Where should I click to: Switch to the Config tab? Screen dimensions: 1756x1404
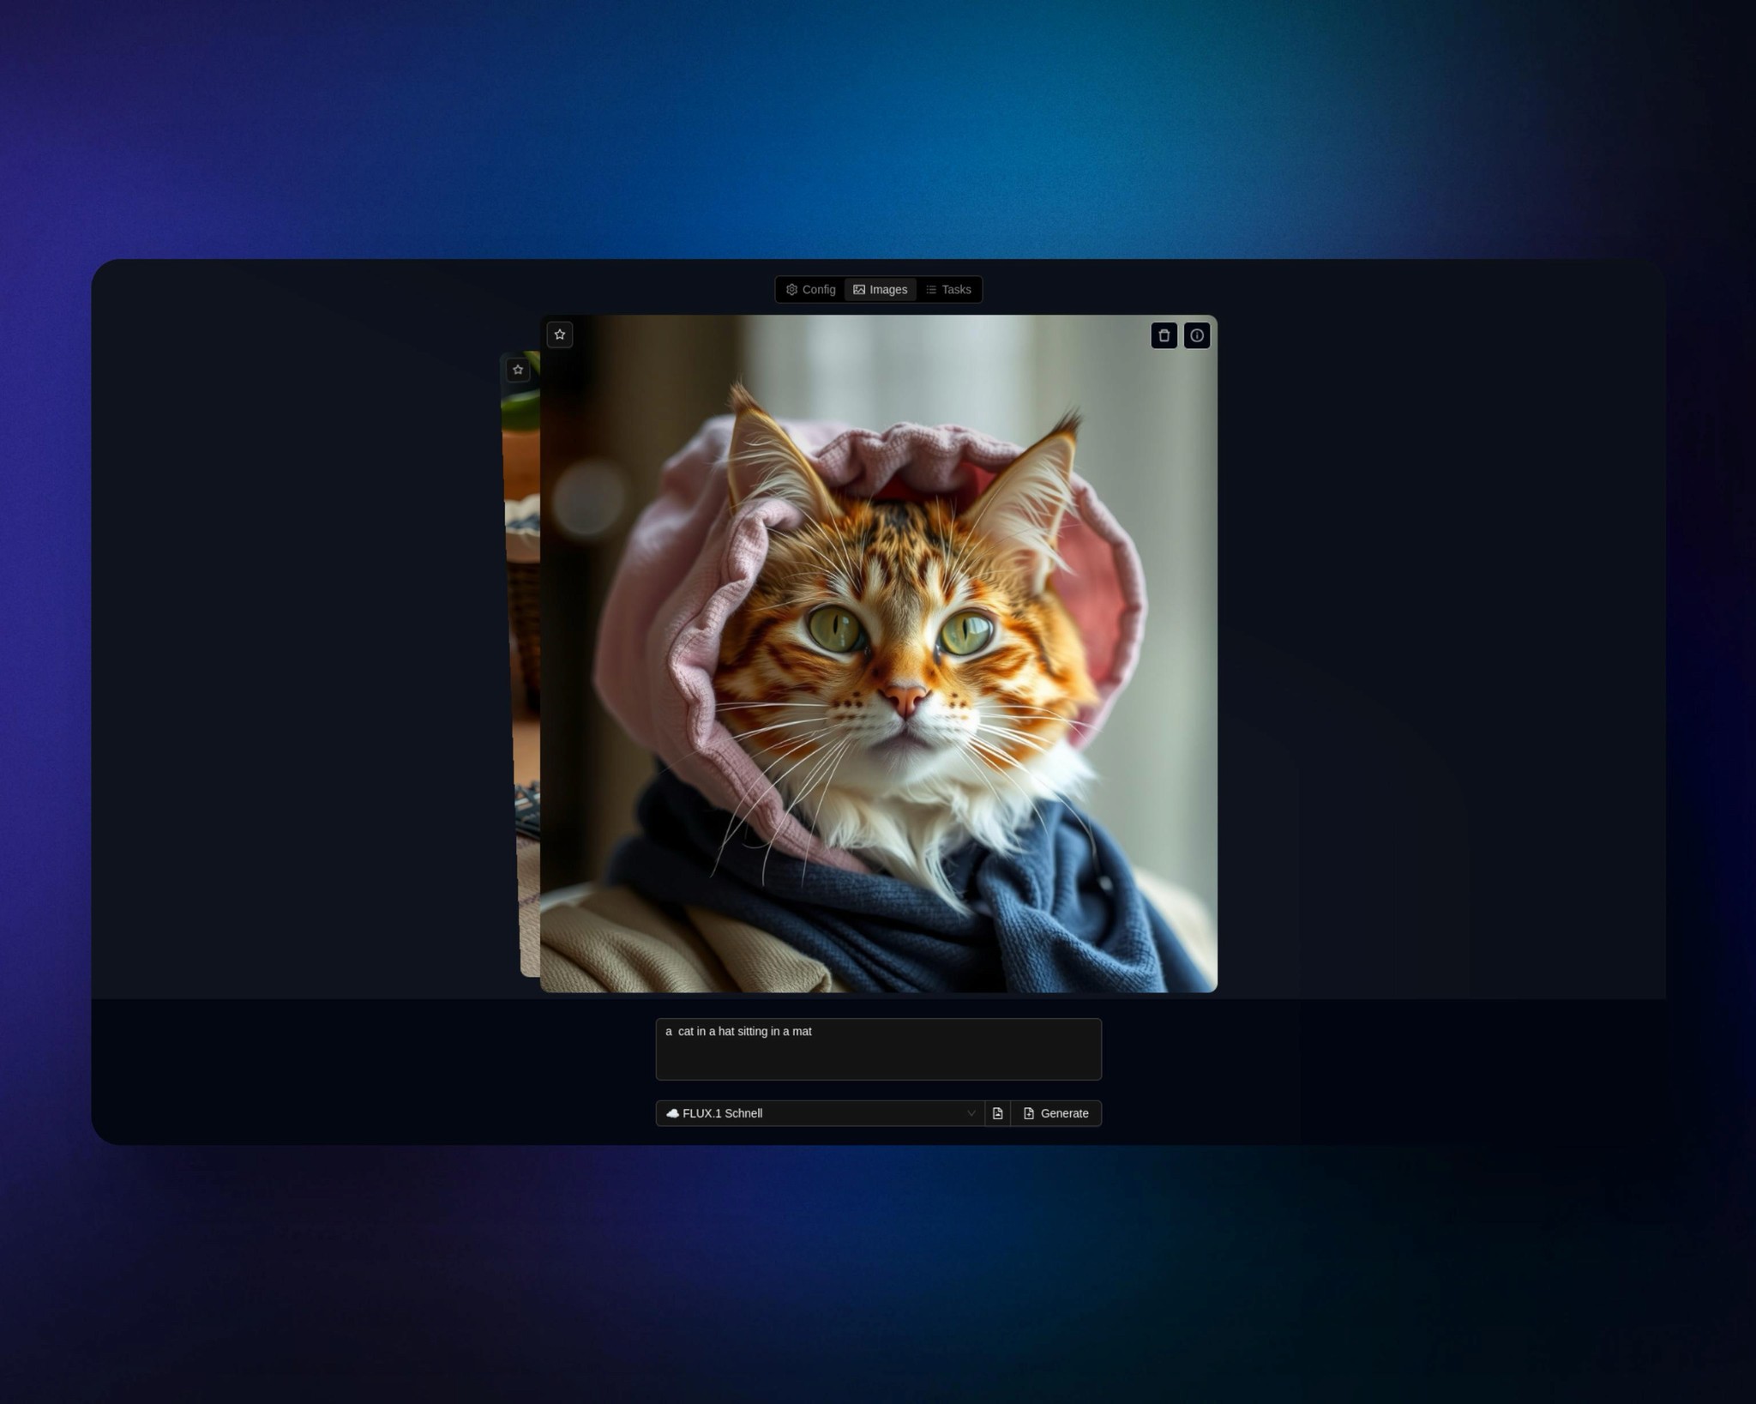811,290
